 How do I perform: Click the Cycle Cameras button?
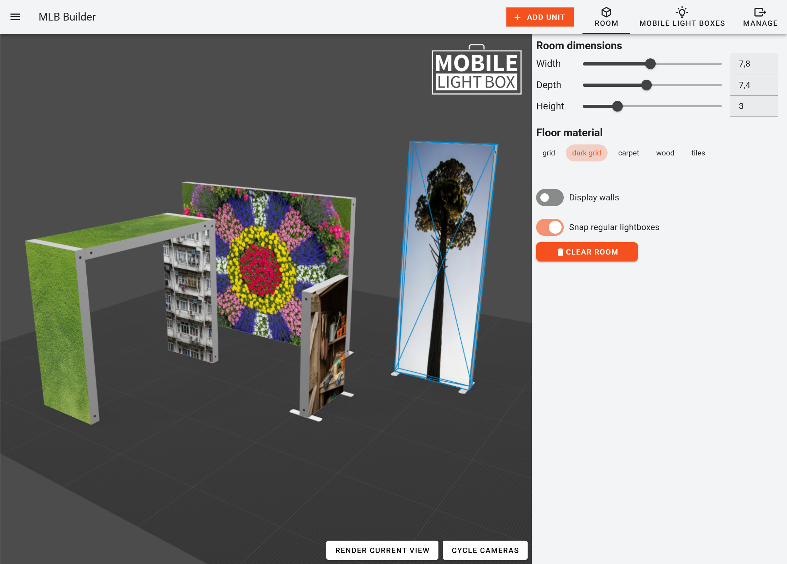485,550
